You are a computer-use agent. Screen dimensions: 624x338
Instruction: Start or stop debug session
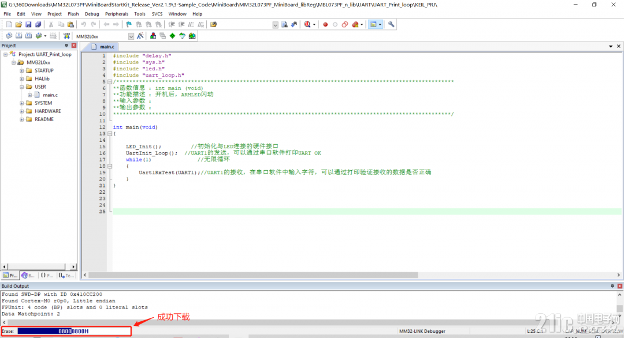[x=307, y=25]
